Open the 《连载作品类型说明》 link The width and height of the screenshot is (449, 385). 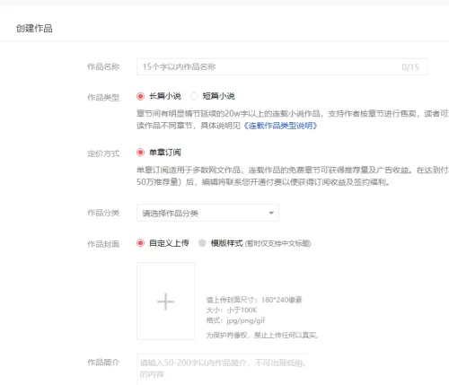280,126
